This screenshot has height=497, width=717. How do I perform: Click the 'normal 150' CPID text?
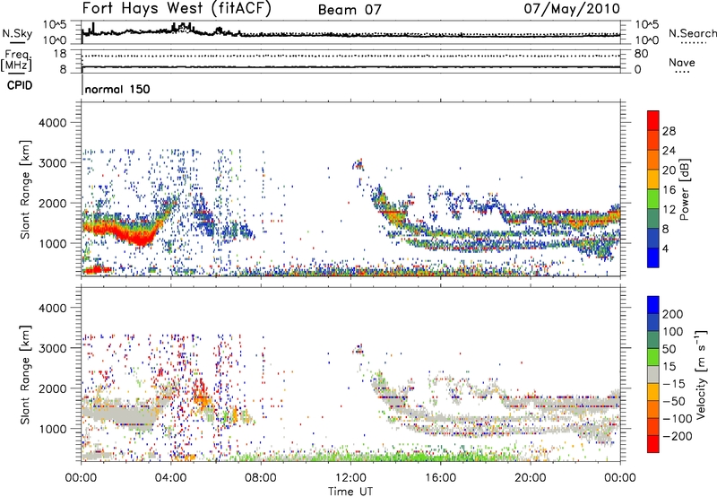pyautogui.click(x=117, y=89)
